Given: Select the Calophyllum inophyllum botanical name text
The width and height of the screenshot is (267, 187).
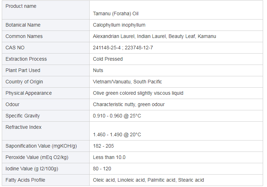Looking at the screenshot, I should click(x=119, y=25).
